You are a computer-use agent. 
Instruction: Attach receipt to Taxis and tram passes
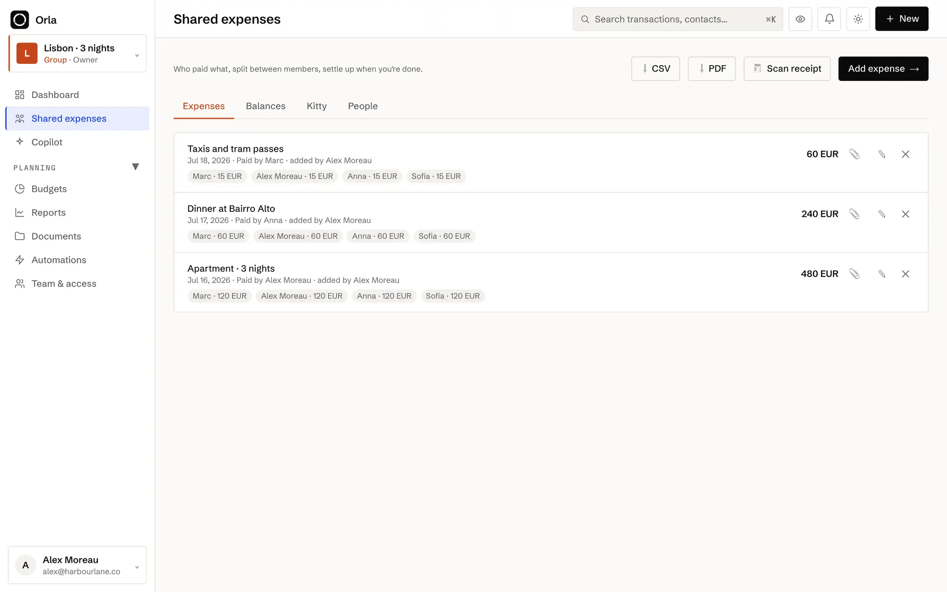coord(855,154)
